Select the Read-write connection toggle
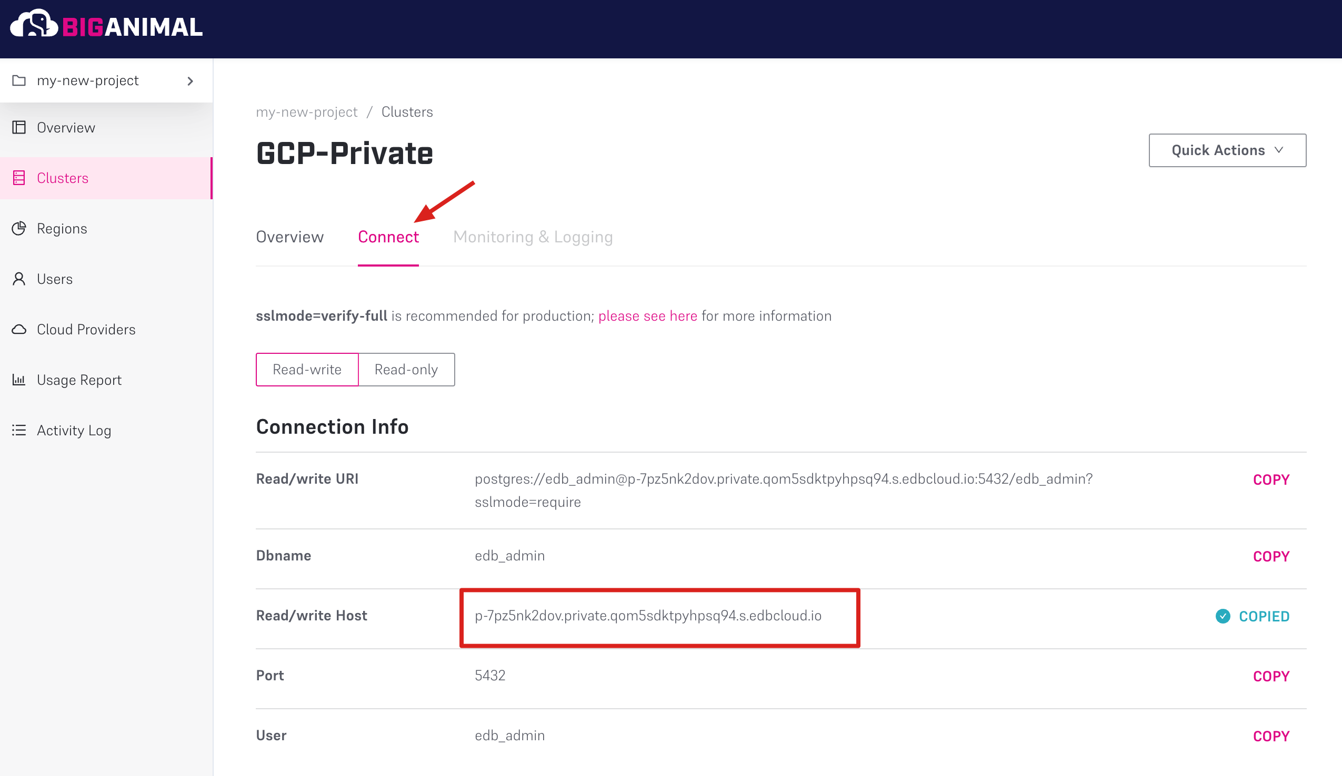This screenshot has width=1342, height=776. [x=307, y=369]
